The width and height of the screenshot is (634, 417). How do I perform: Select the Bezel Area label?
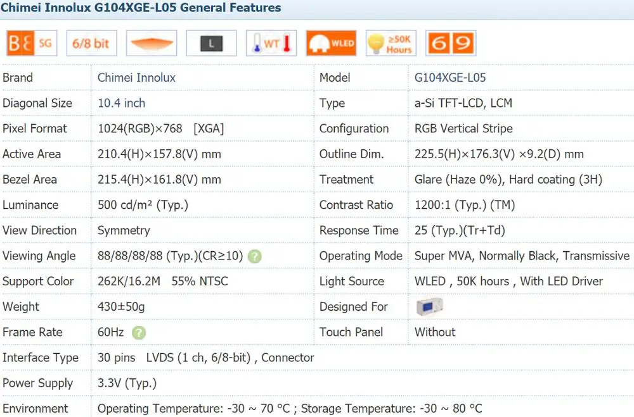30,179
